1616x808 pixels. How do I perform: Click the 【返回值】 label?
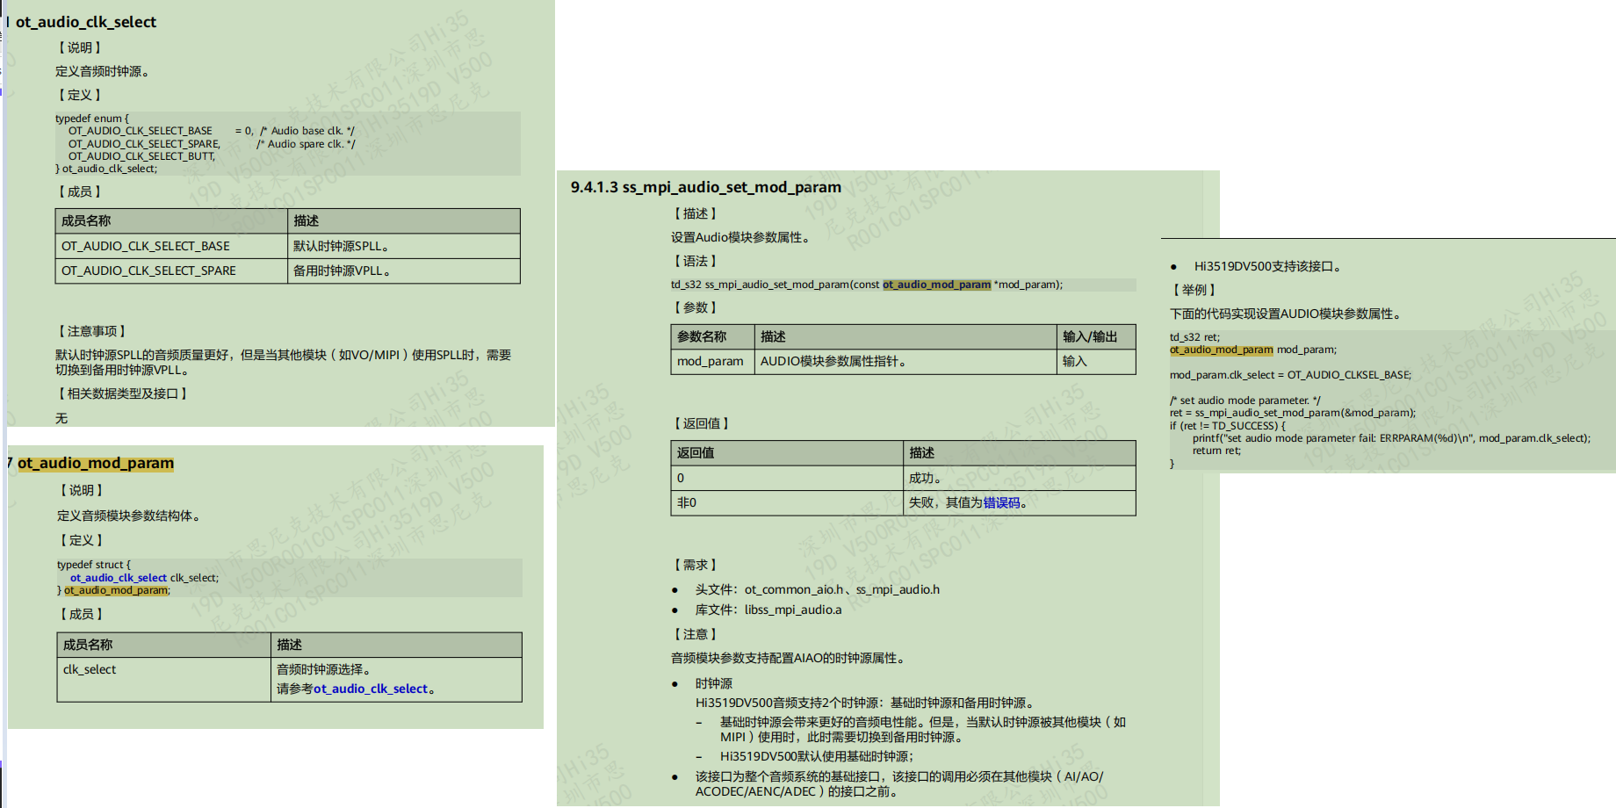[x=702, y=423]
